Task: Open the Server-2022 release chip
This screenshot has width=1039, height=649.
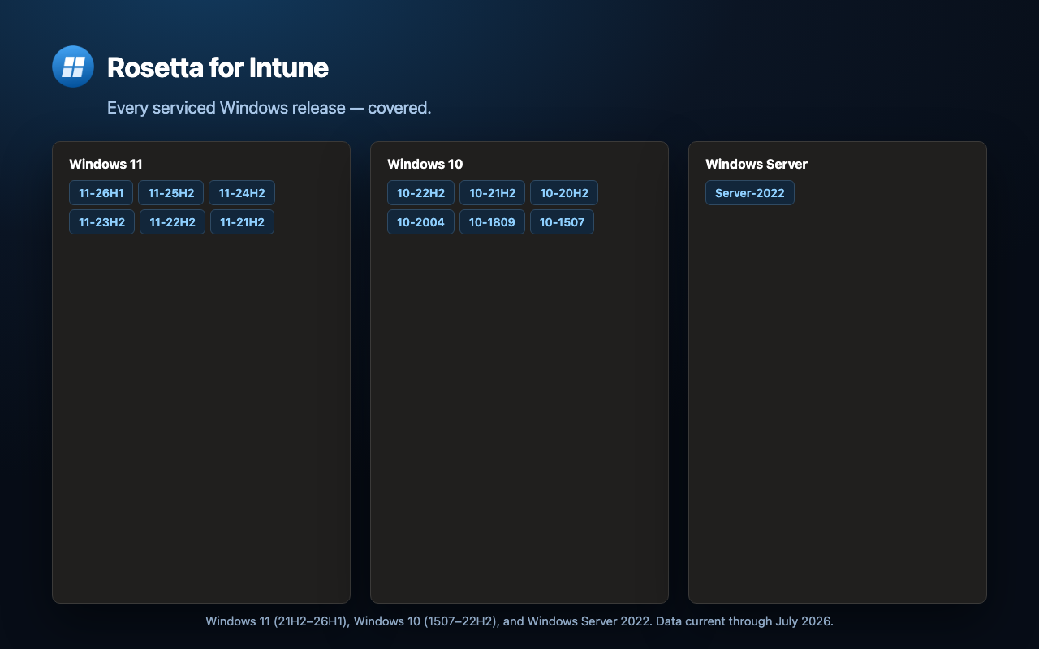Action: pos(749,193)
